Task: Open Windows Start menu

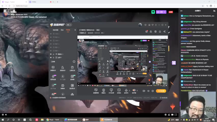Action: [x=3, y=120]
